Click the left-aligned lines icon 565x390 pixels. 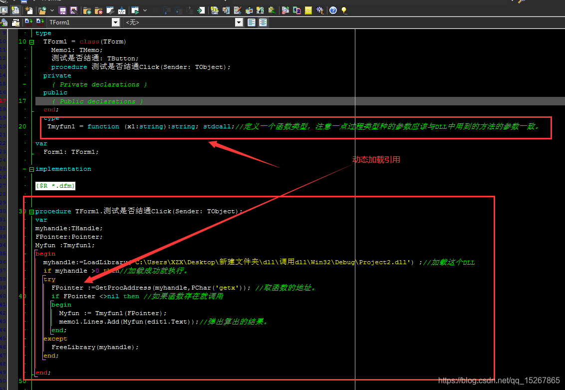click(252, 22)
